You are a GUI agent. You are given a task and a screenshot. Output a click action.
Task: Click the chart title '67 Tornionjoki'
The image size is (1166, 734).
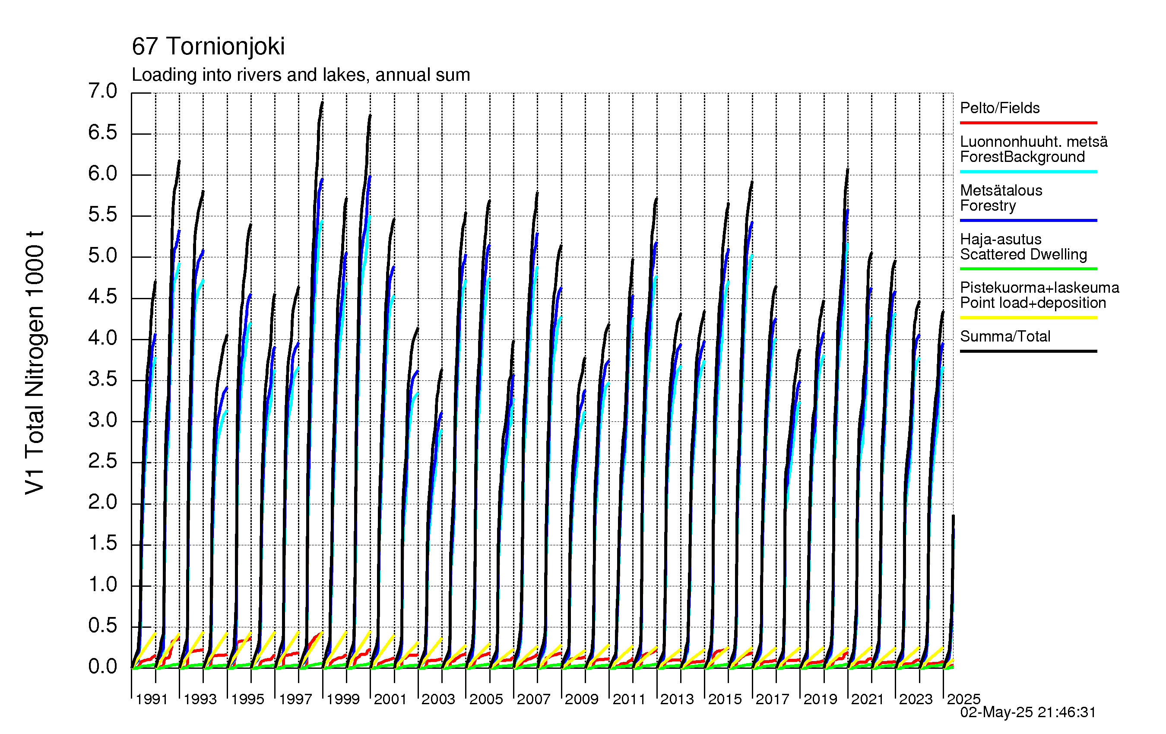(x=208, y=47)
